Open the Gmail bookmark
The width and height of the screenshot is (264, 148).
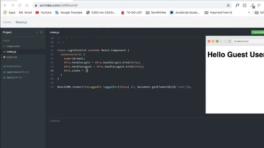coord(26,13)
